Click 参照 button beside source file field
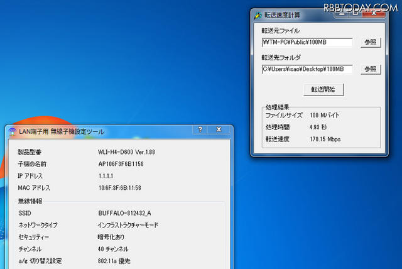The image size is (402, 269). coord(371,42)
